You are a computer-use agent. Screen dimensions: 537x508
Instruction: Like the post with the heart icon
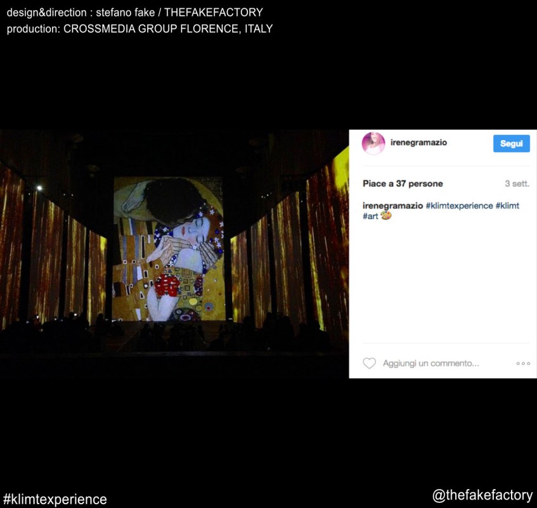click(369, 364)
